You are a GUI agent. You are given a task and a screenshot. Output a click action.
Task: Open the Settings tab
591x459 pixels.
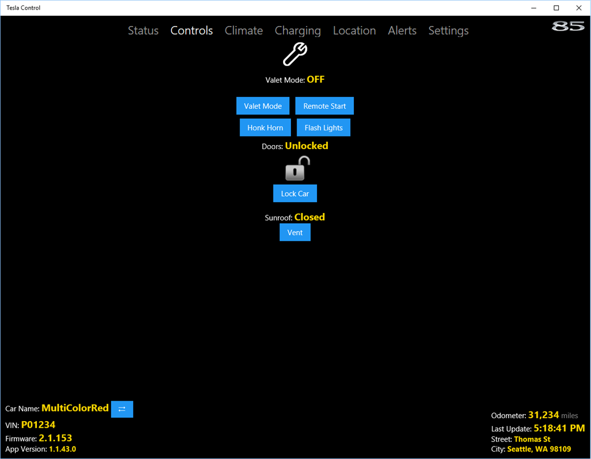click(448, 31)
